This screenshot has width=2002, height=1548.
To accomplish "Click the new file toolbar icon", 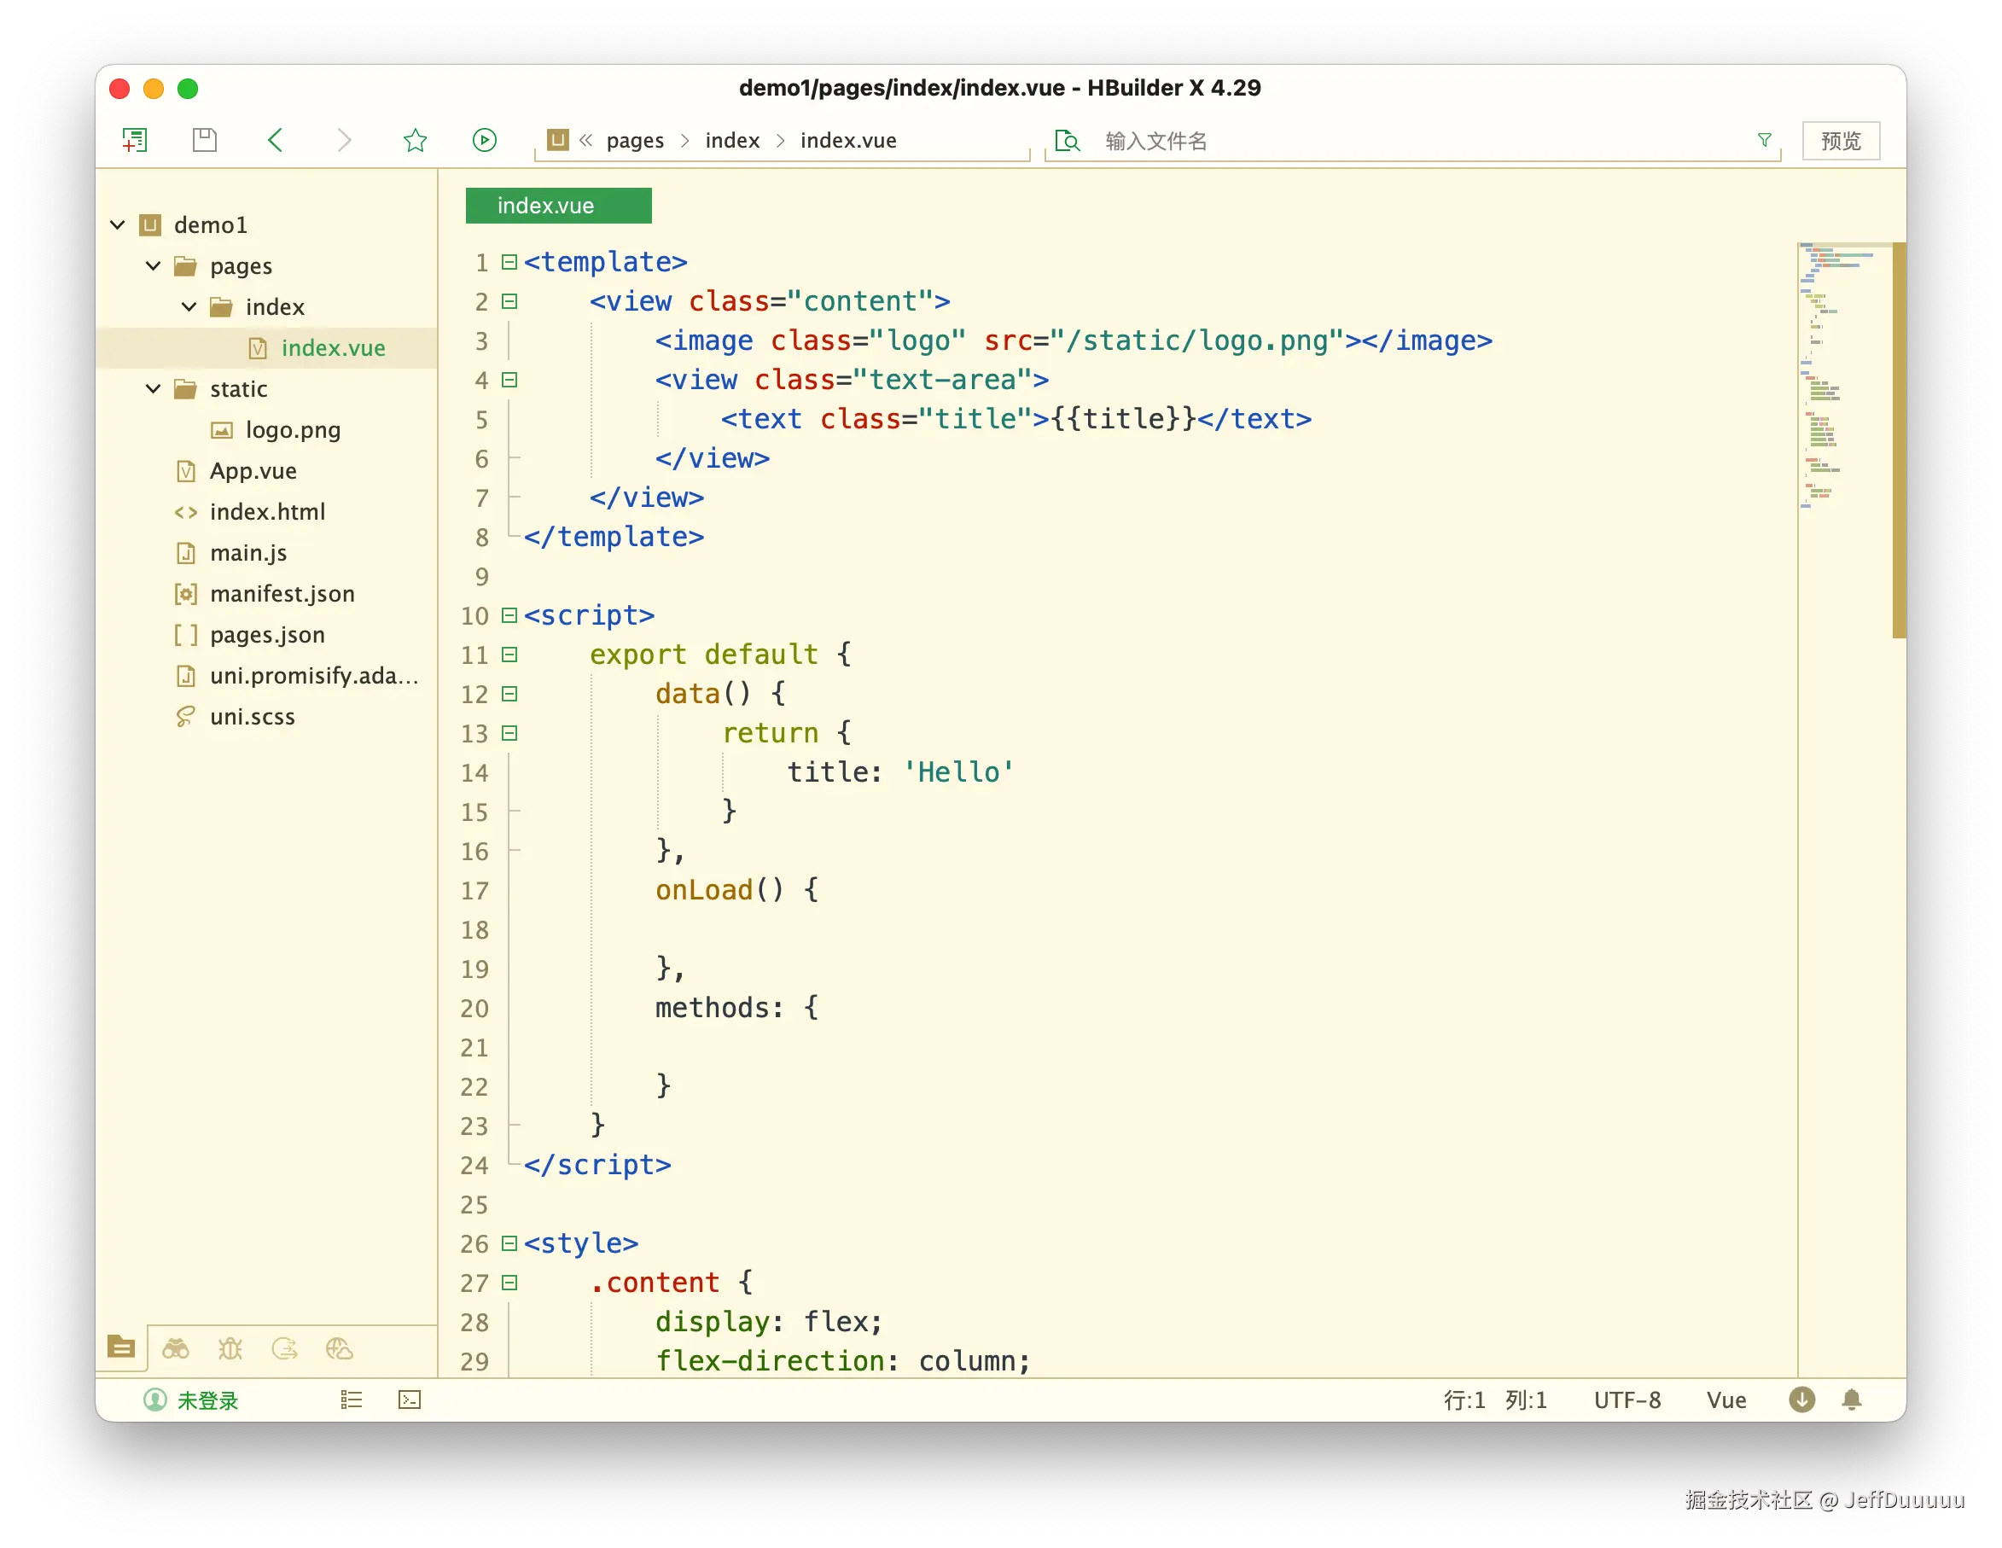I will (135, 140).
